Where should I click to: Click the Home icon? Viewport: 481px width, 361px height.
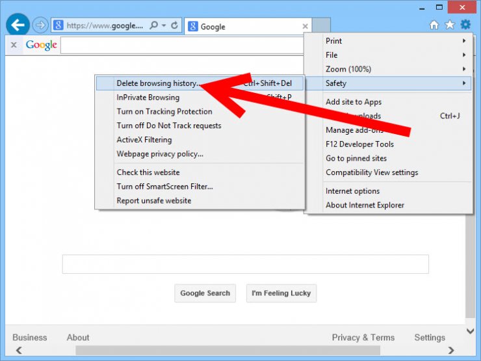pos(434,25)
